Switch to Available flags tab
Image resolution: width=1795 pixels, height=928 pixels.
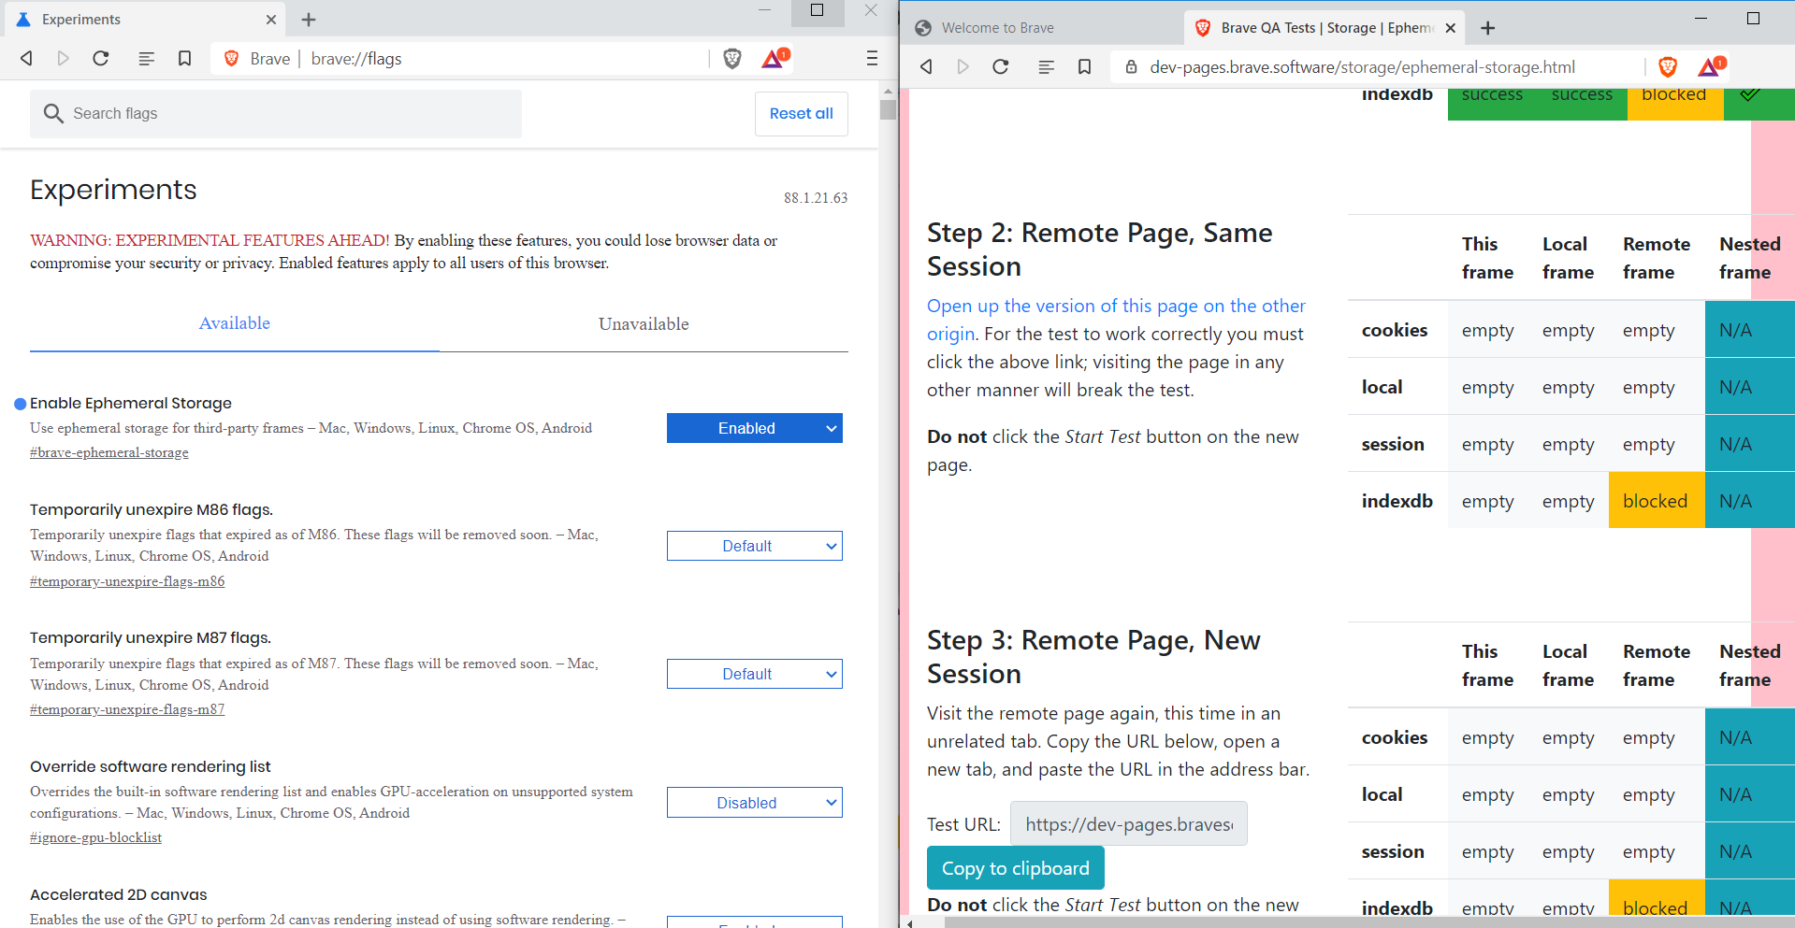pos(234,323)
